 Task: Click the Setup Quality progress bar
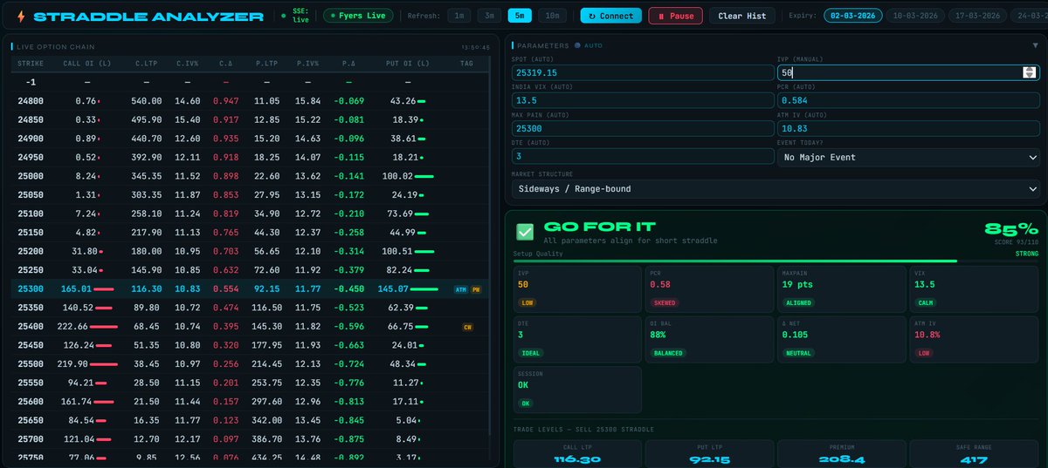pos(776,260)
